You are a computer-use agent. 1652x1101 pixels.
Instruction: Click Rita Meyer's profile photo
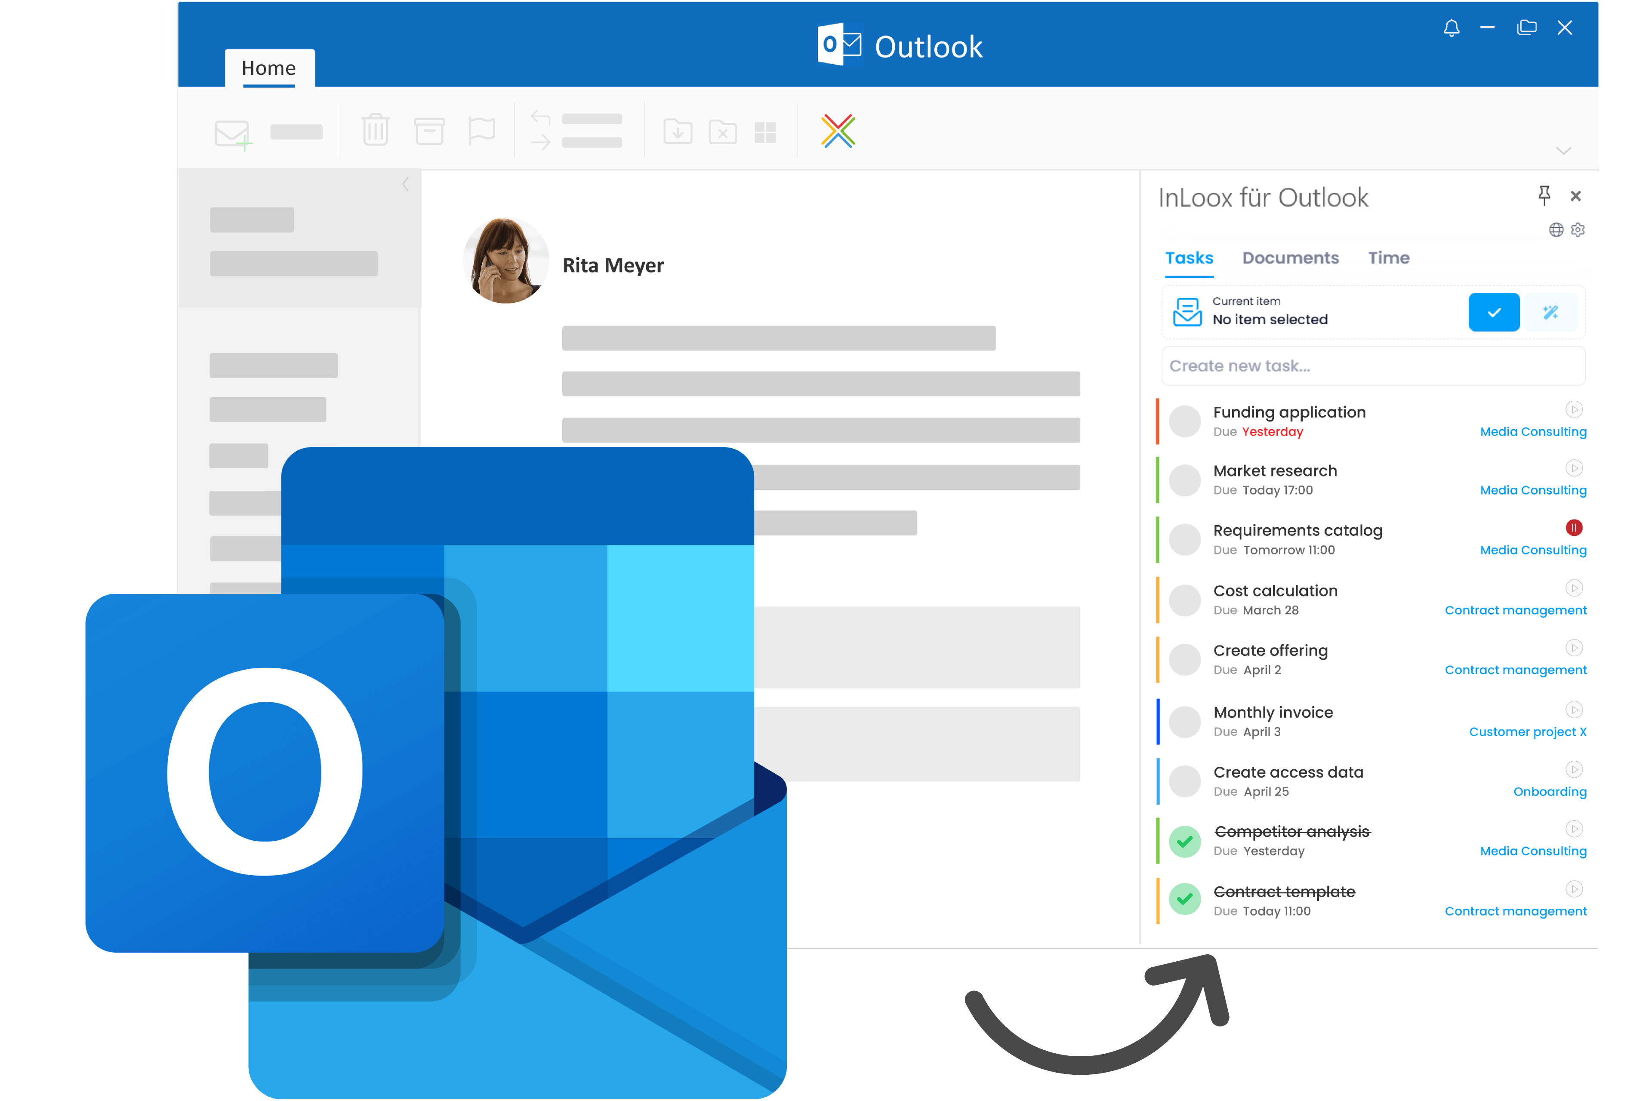506,261
